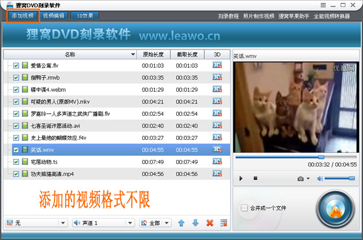Click film icon of 碟中谍4.webm
This screenshot has width=363, height=240.
[x=25, y=89]
